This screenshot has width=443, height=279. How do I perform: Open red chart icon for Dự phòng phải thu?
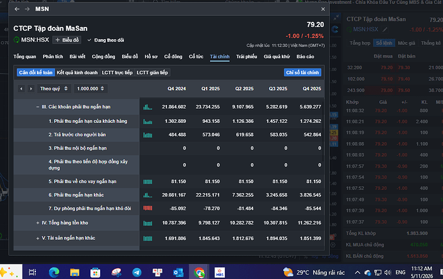(148, 209)
